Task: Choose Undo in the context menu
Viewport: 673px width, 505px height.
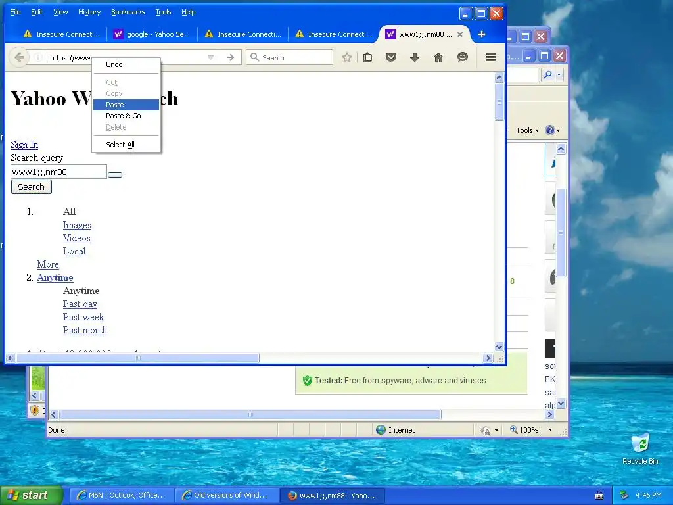Action: click(x=126, y=64)
